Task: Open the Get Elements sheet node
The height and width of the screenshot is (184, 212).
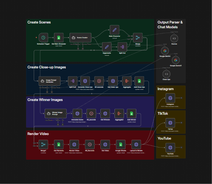Action: pos(59,145)
